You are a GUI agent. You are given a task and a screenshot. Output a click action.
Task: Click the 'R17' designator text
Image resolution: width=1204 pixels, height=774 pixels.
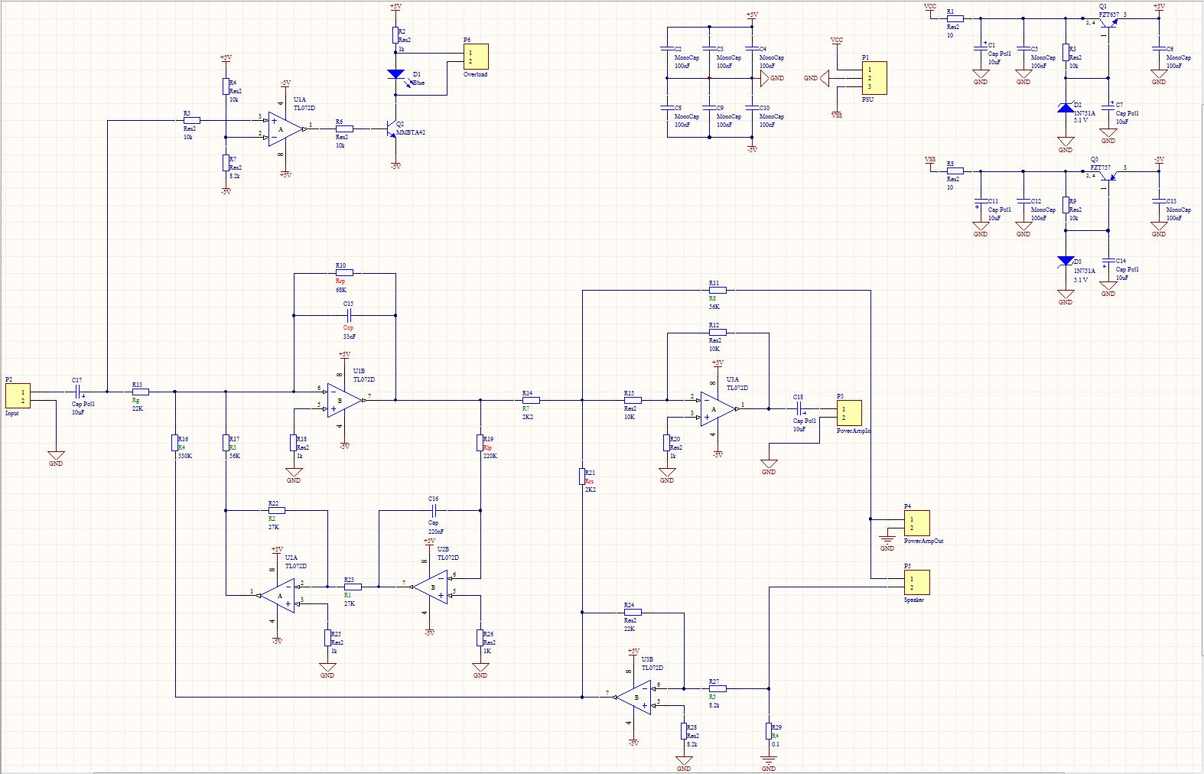(x=234, y=439)
